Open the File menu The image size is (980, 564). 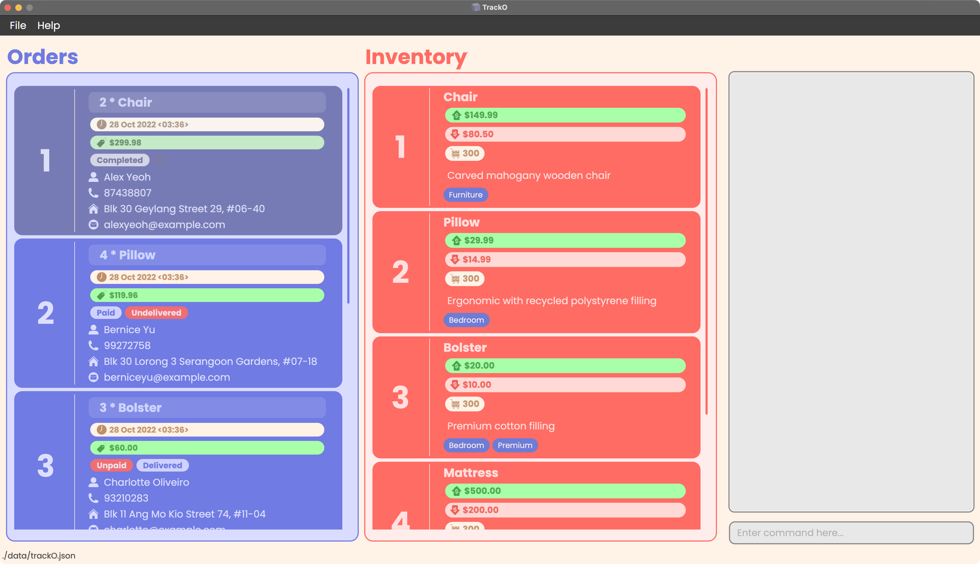pyautogui.click(x=18, y=25)
